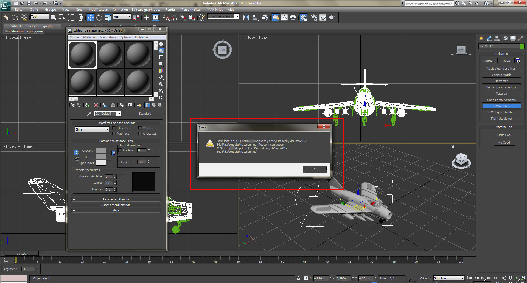The image size is (527, 283).
Task: Expand the Maps rollout
Action: click(116, 210)
